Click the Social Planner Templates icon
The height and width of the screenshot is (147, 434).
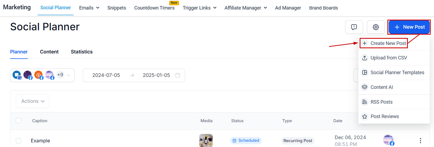click(x=365, y=73)
